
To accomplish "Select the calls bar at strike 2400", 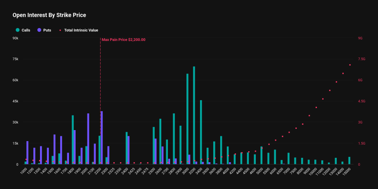I will coord(127,148).
